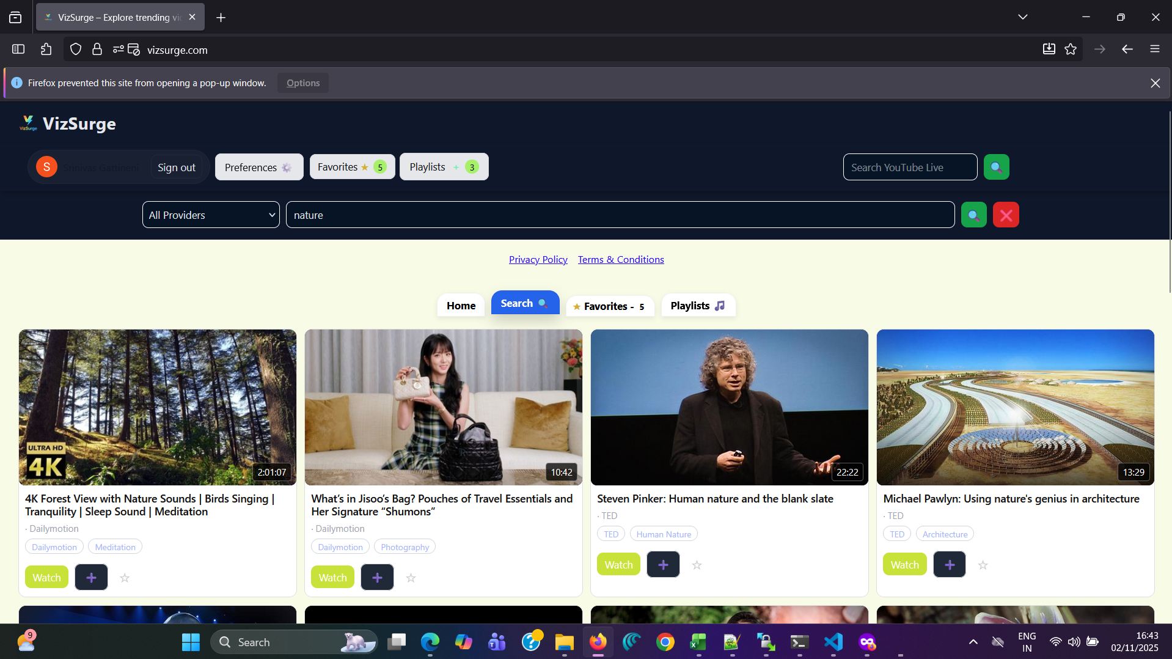Open the Privacy Policy link
The height and width of the screenshot is (659, 1172).
coord(538,259)
